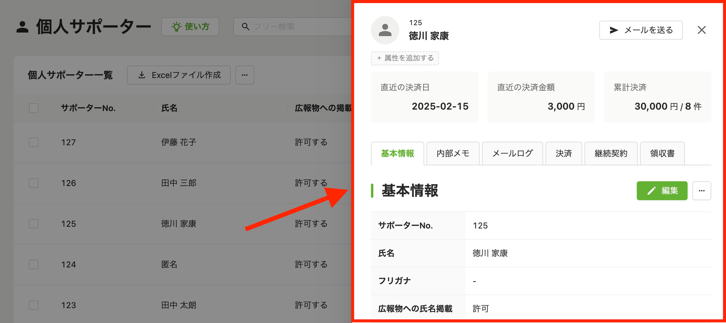Switch to the 決済 tab
Viewport: 726px width, 323px height.
[x=564, y=153]
